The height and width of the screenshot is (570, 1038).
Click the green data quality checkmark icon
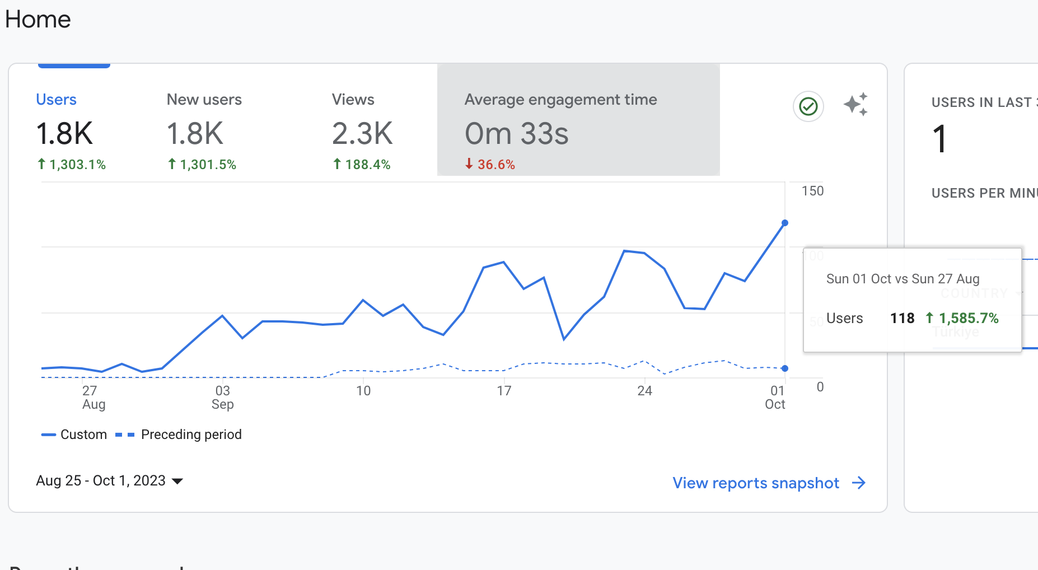click(808, 106)
